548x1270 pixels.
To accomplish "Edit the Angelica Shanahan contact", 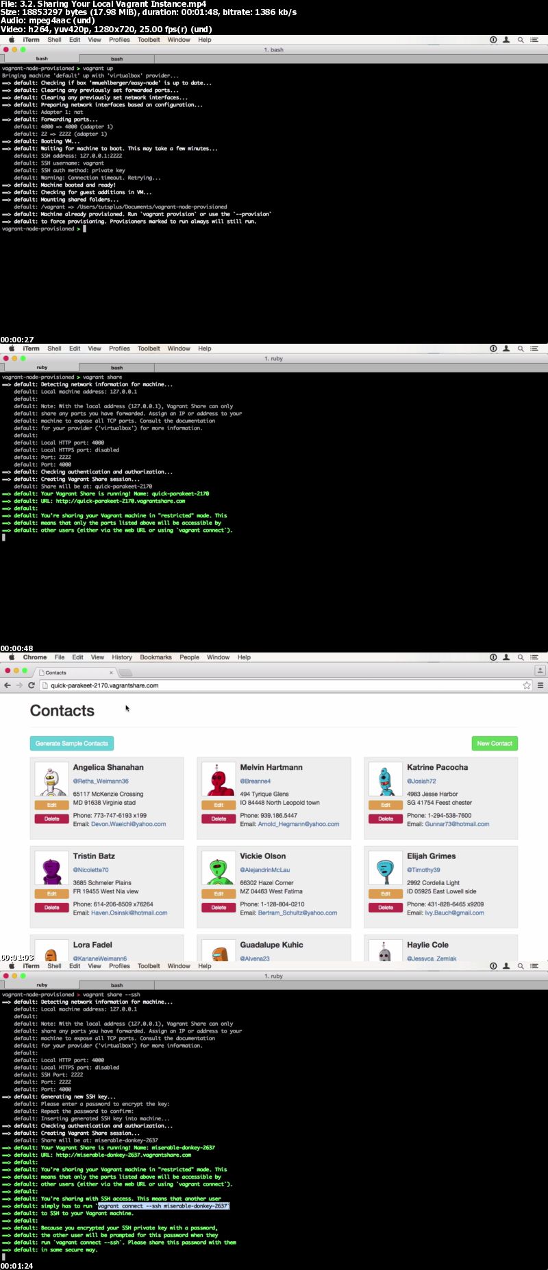I will coord(51,805).
